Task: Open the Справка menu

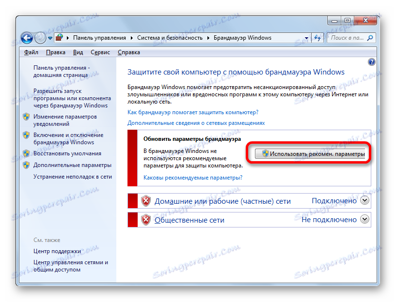Action: [x=129, y=52]
